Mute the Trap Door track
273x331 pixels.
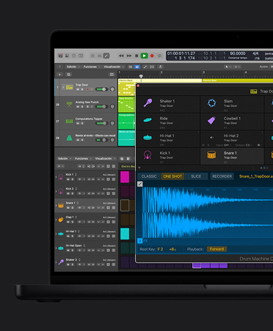tap(78, 89)
